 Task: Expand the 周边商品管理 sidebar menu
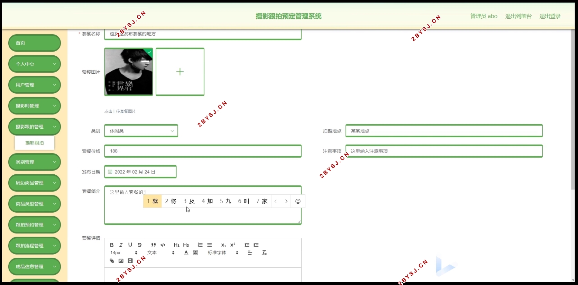34,183
